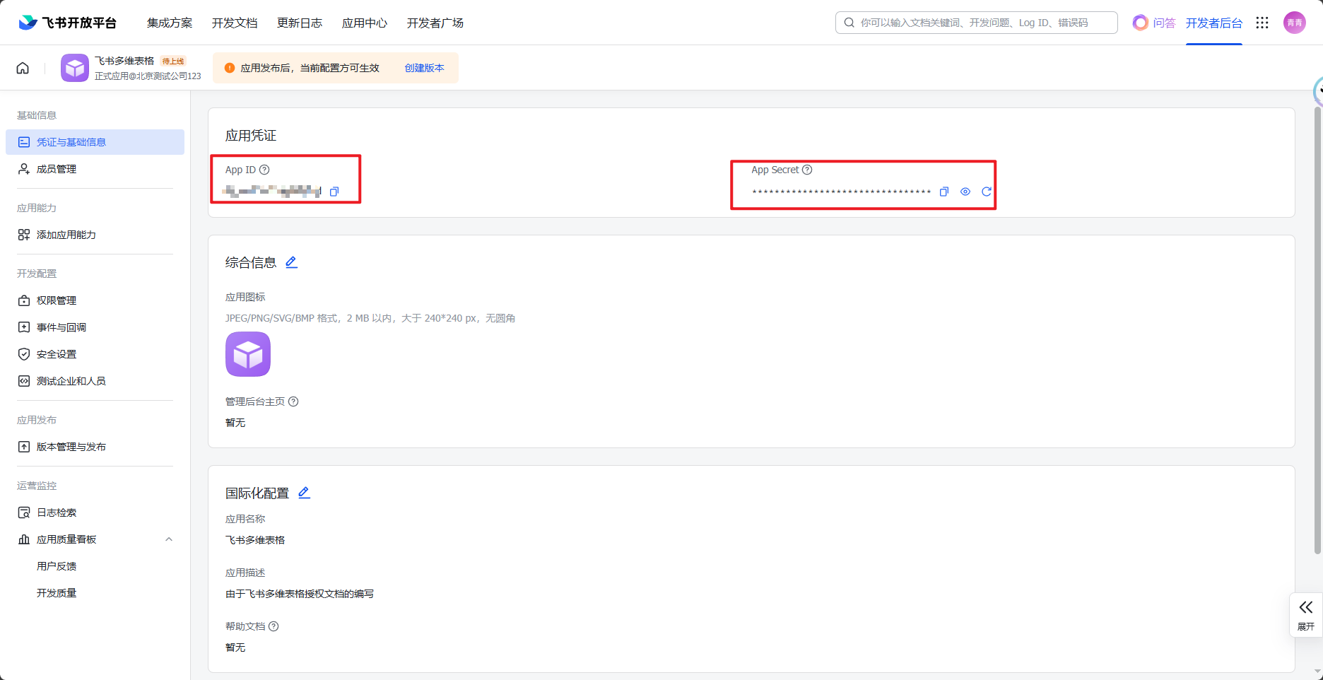Open the App Secret help tooltip
The width and height of the screenshot is (1323, 680).
[807, 170]
